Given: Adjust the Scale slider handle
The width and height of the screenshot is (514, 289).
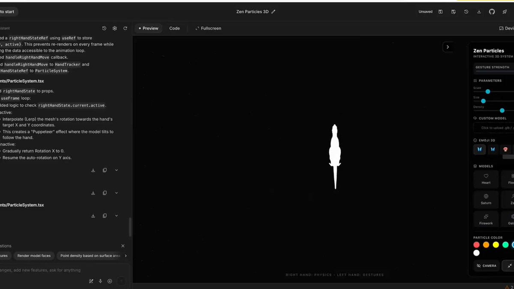Looking at the screenshot, I should point(487,91).
